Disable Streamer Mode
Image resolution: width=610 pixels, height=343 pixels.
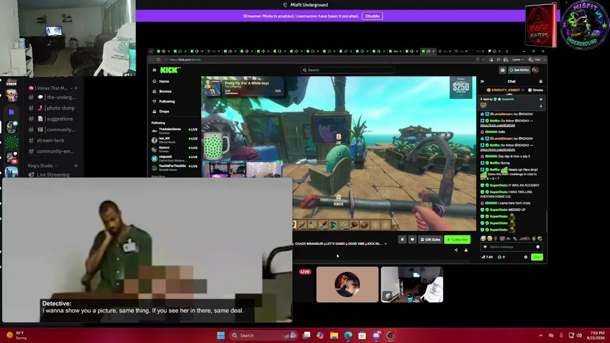click(x=372, y=16)
